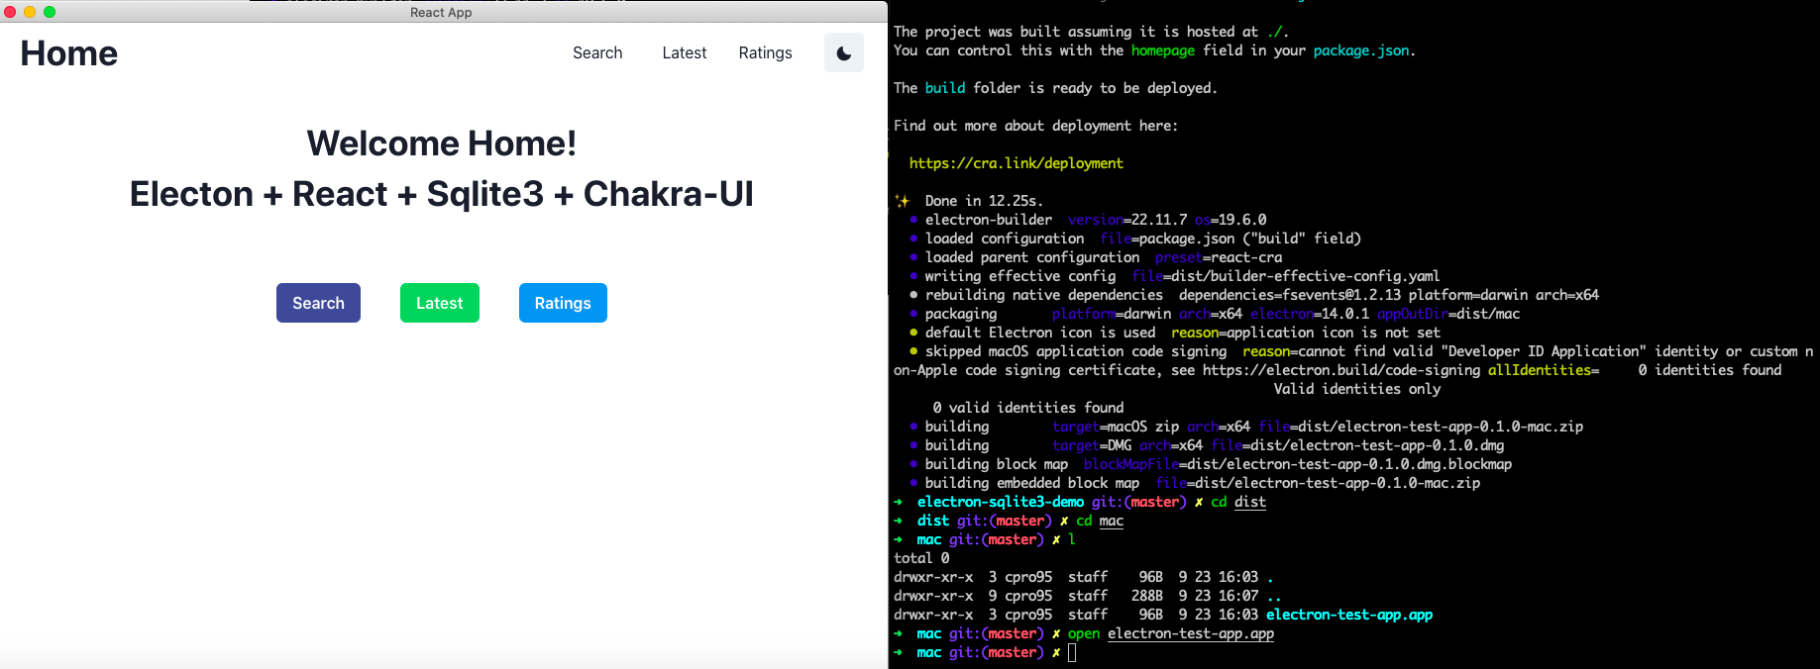Click the Welcome Home! heading
1820x669 pixels.
coord(442,143)
